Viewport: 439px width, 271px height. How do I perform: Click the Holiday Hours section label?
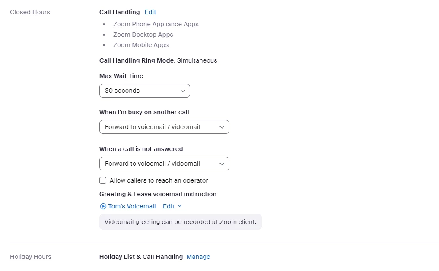tap(30, 257)
